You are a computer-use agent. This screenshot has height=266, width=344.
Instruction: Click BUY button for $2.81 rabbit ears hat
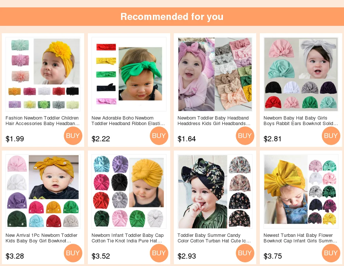pos(331,135)
